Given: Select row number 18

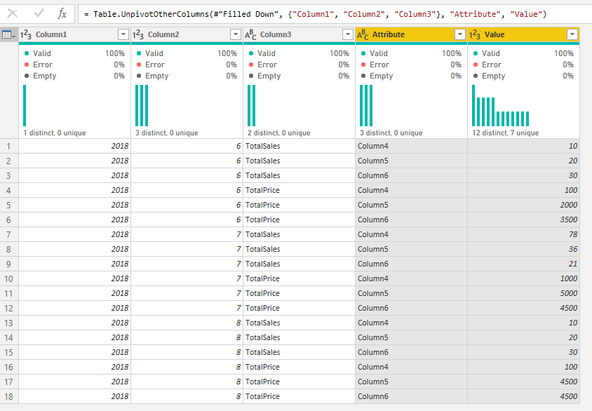Looking at the screenshot, I should tap(8, 397).
